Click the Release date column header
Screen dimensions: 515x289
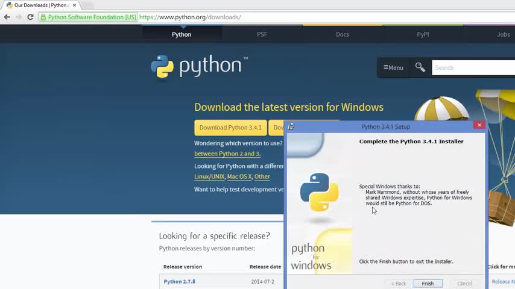265,267
